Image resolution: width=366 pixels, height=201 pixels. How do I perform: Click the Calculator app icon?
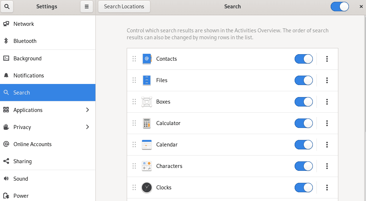[x=147, y=123]
